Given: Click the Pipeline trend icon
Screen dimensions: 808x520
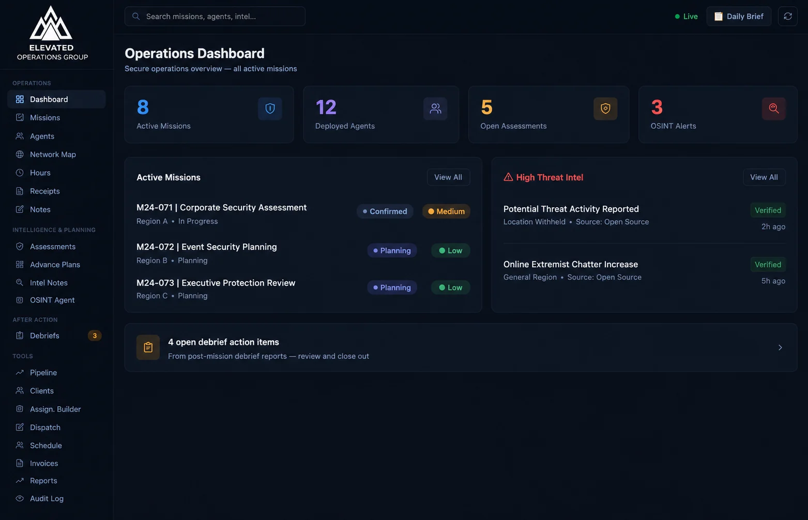Looking at the screenshot, I should pos(20,373).
